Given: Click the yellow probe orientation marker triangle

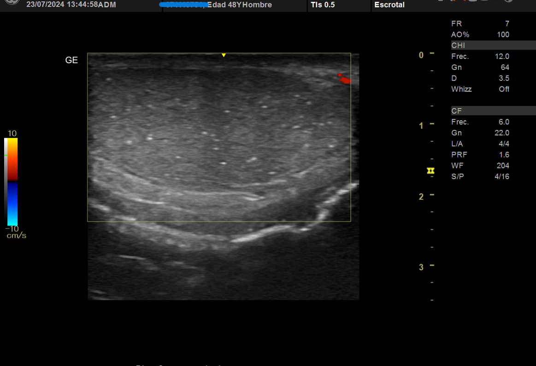Looking at the screenshot, I should [x=224, y=55].
